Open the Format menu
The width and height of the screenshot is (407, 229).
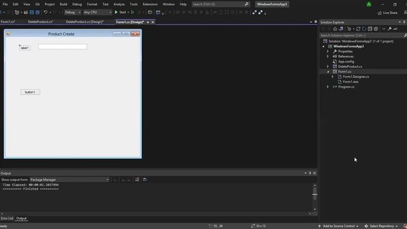92,4
